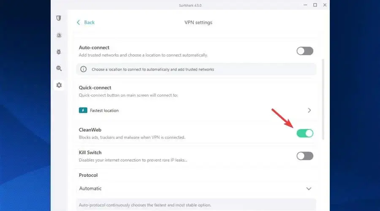Screen dimensions: 380x211
Task: Select the Fastest location entry
Action: click(x=104, y=111)
